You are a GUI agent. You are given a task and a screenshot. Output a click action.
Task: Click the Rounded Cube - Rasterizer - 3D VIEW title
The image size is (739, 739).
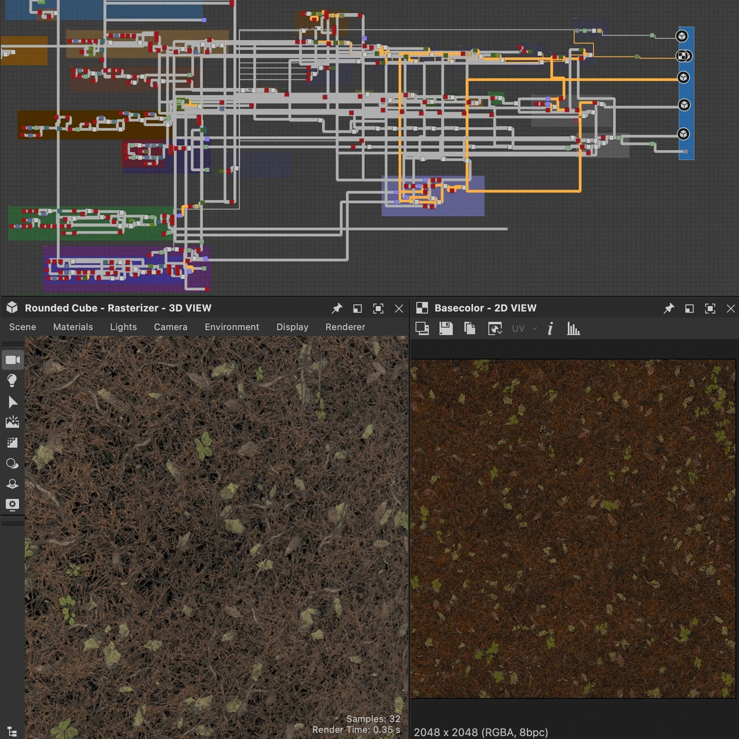[x=118, y=308]
